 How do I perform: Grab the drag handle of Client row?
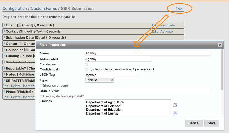coord(4,25)
